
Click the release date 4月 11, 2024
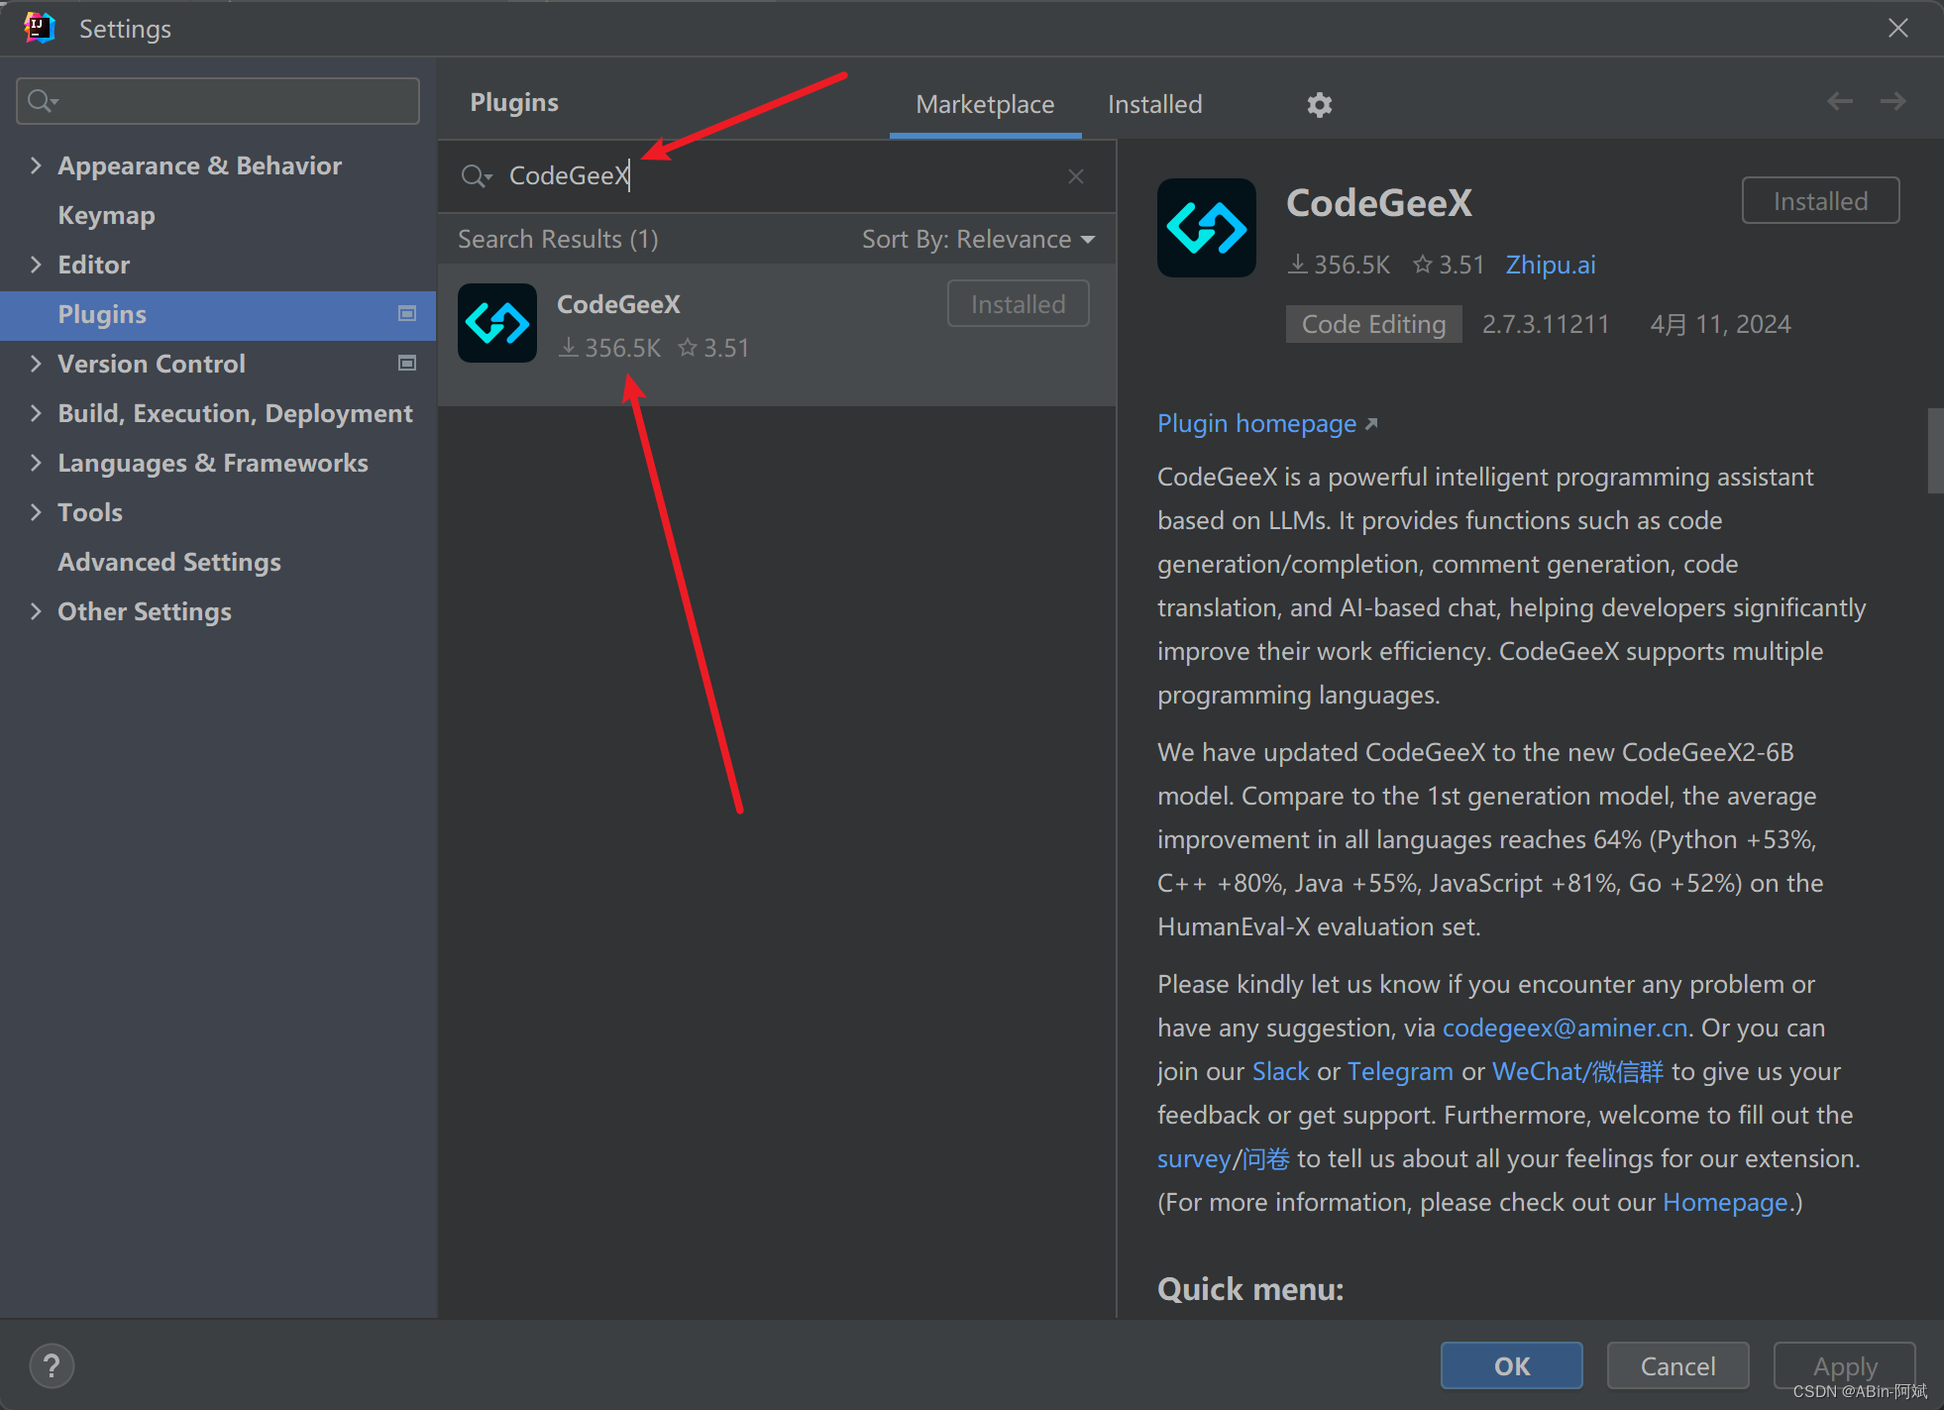pyautogui.click(x=1720, y=324)
